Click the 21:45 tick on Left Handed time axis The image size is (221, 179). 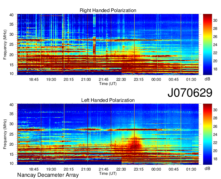pos(104,169)
